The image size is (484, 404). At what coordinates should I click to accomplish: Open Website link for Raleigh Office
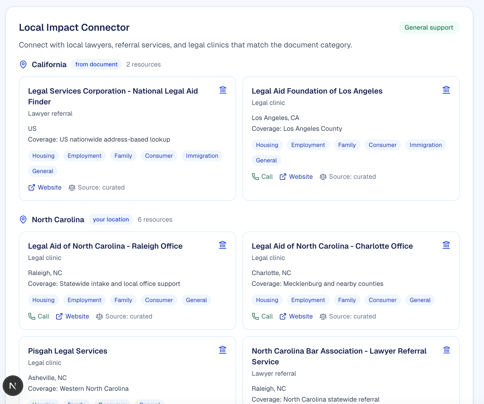(72, 316)
